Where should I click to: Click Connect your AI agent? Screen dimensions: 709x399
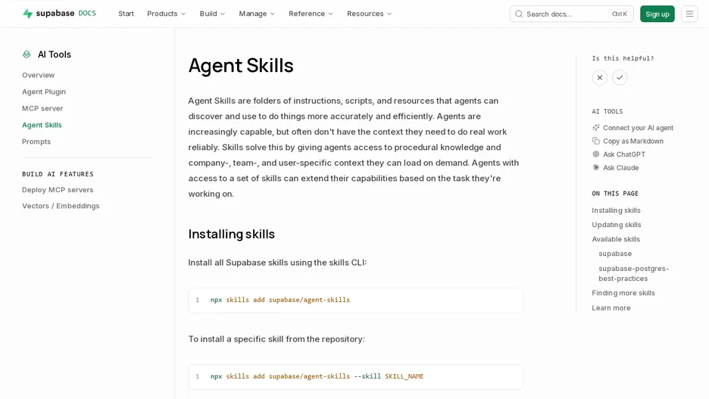pyautogui.click(x=638, y=128)
